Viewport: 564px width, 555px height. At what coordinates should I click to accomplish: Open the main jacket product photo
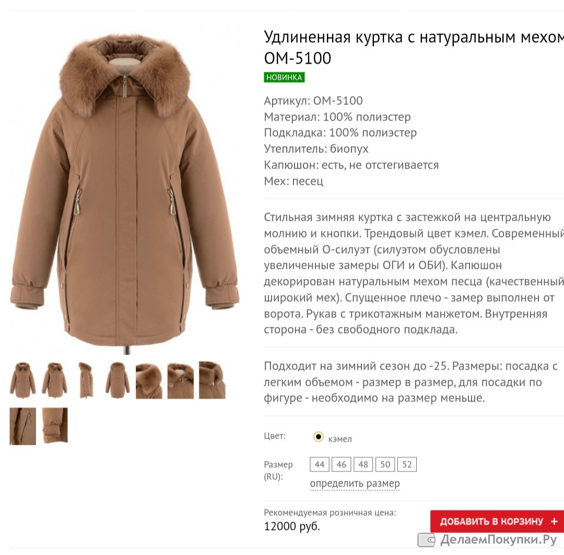pos(124,193)
